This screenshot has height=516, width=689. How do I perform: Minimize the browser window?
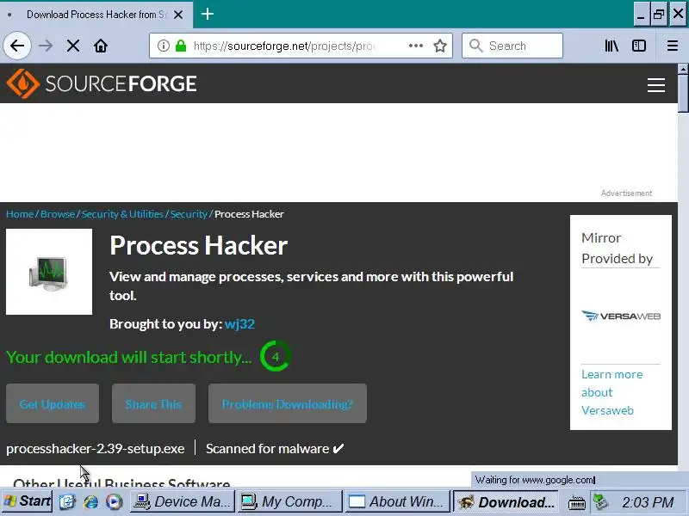point(642,14)
